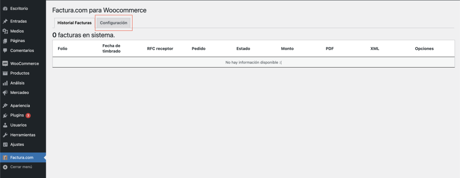Click the Usuarios person icon
Viewport: 460px width, 178px height.
click(5, 125)
